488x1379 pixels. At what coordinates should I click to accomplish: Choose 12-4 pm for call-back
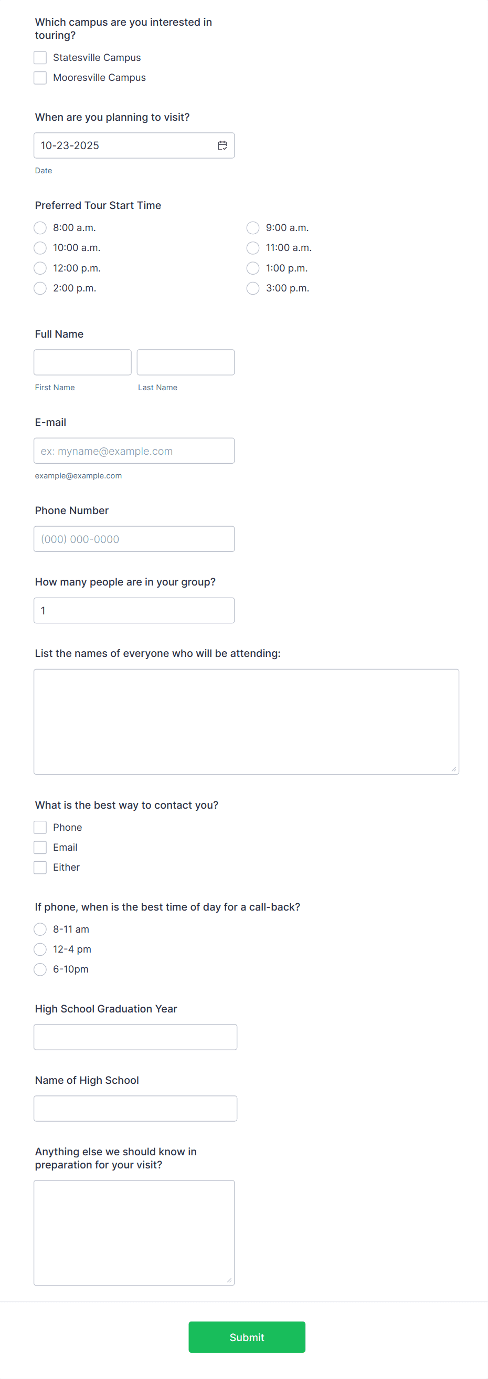(39, 949)
